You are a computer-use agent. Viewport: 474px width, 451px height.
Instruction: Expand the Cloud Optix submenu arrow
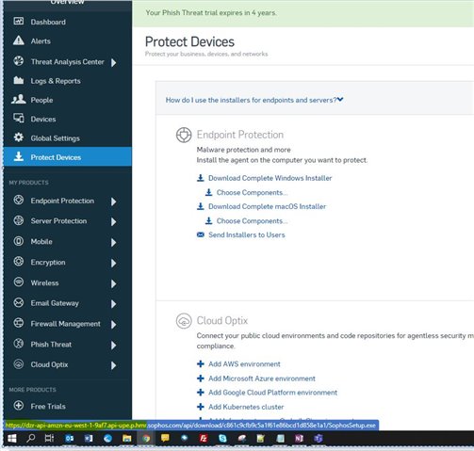point(114,365)
